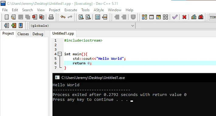Collapse the main() code fold box
This screenshot has height=116, width=216.
pos(60,54)
